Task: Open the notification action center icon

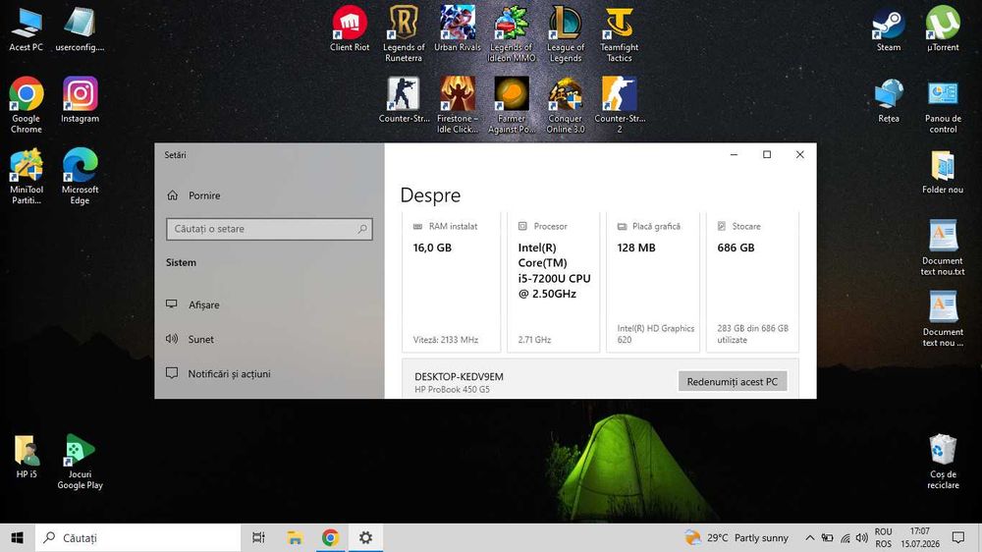Action: coord(958,537)
